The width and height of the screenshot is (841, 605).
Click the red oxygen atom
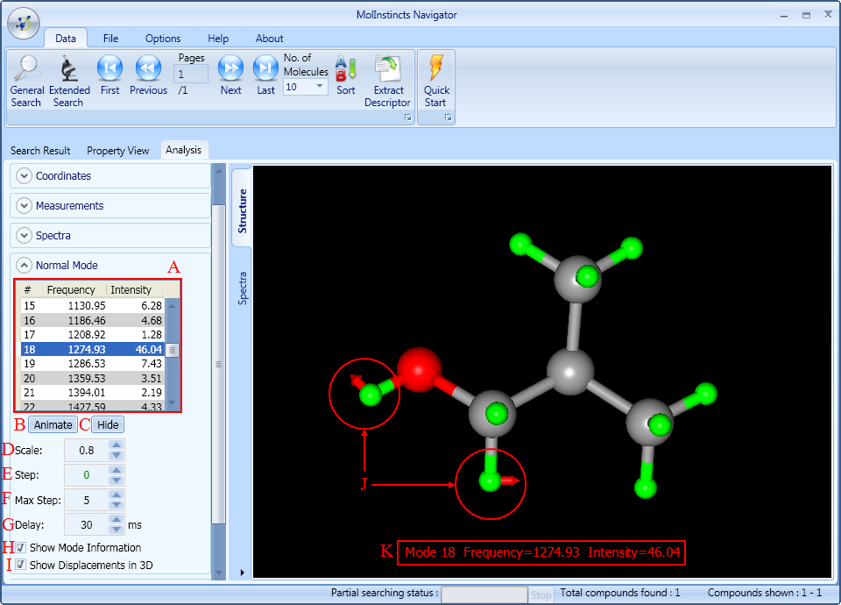point(419,369)
